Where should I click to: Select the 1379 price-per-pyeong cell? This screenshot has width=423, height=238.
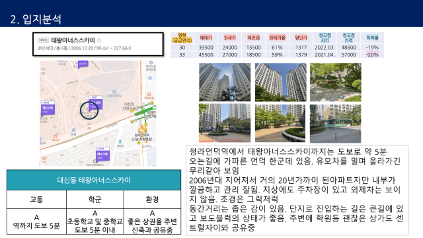click(301, 55)
